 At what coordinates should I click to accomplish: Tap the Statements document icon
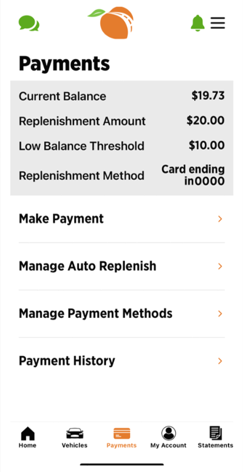coord(215,433)
